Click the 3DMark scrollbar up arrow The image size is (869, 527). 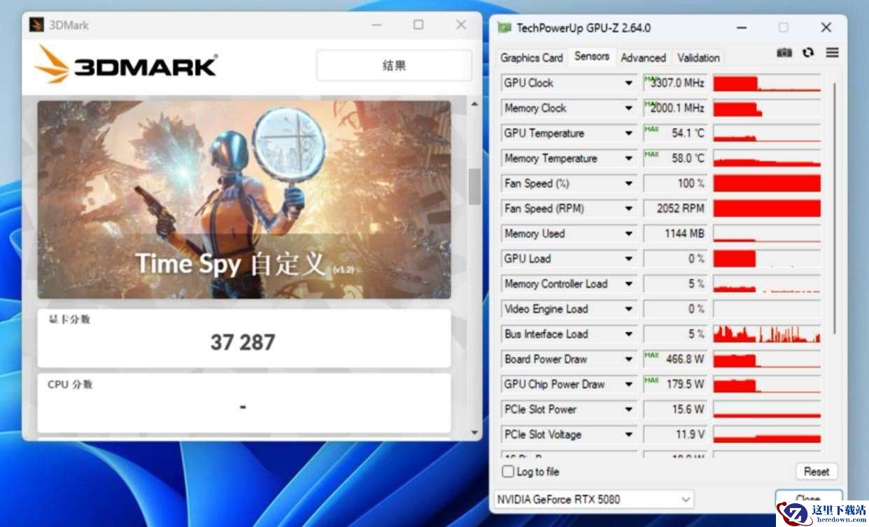[474, 104]
